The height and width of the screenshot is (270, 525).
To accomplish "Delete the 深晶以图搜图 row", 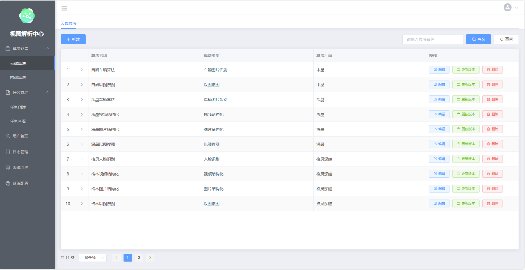I will 492,144.
